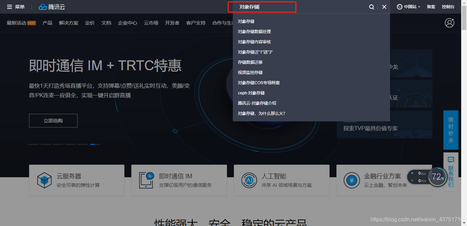The height and width of the screenshot is (226, 467).
Task: Click the 限时秒杀 side banner
Action: [451, 130]
